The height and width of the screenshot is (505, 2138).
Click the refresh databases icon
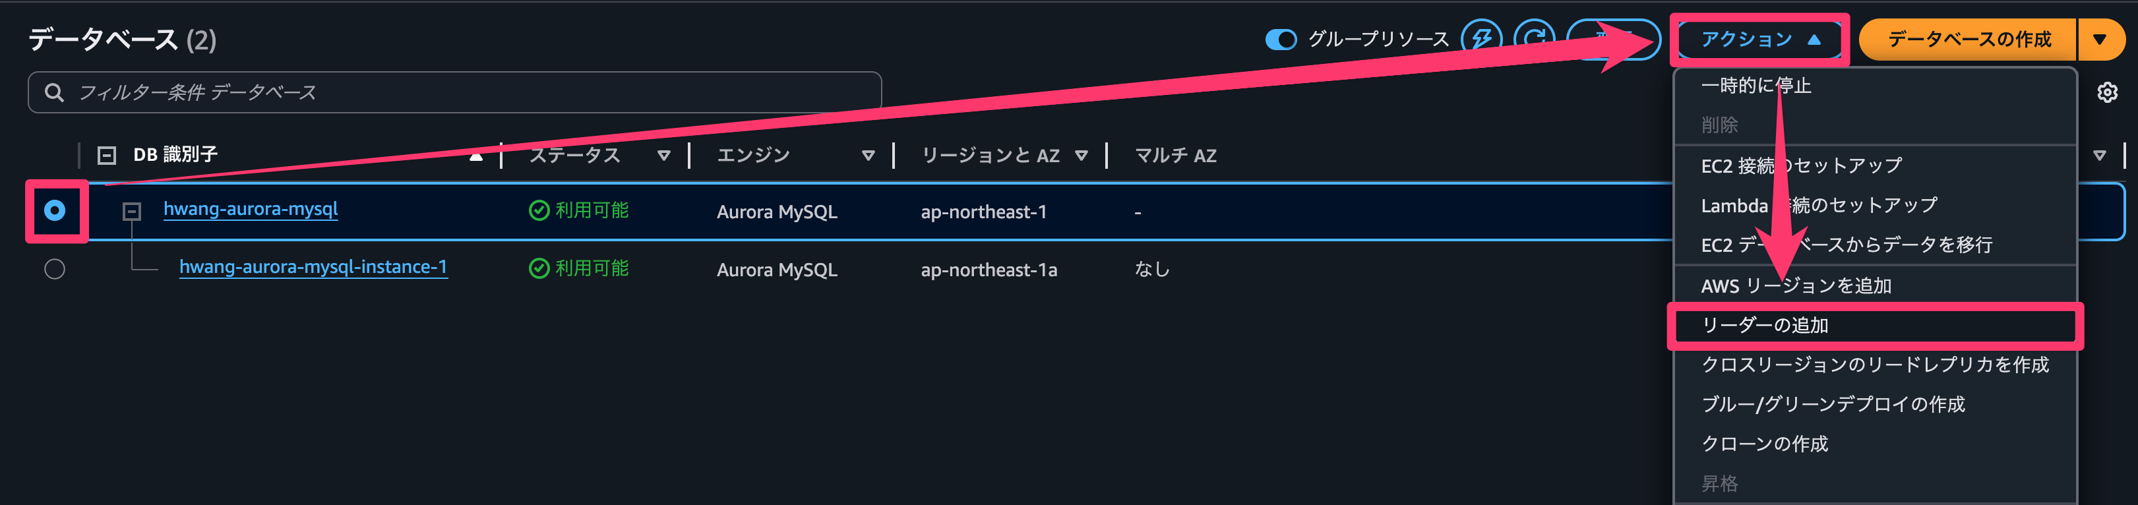pos(1534,39)
